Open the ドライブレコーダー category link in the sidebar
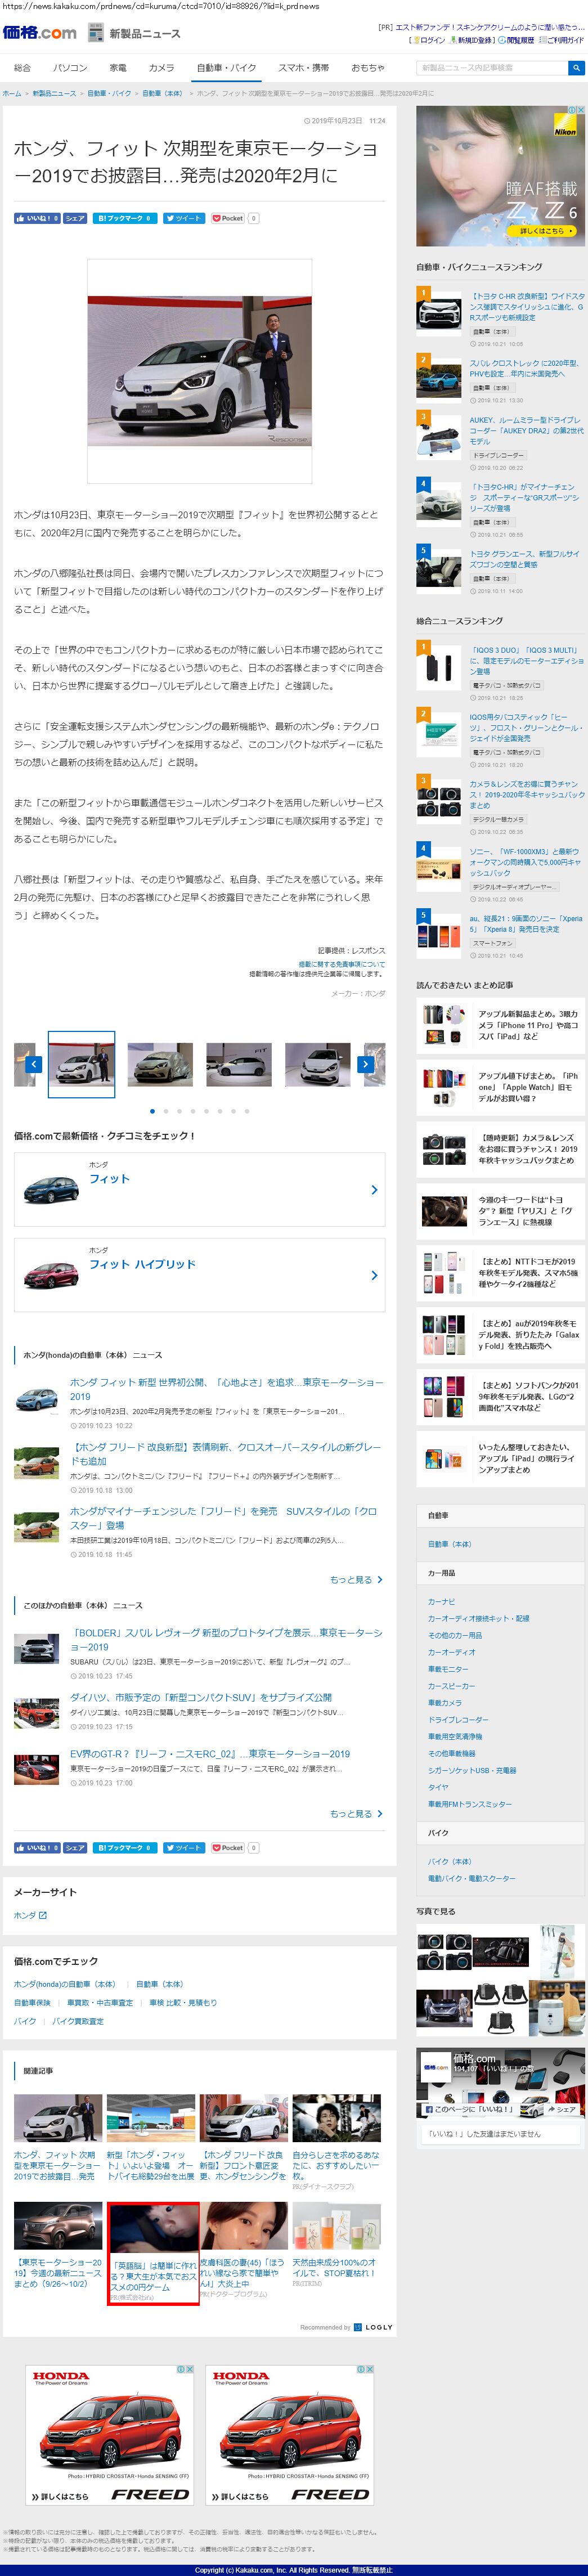 [x=458, y=1720]
